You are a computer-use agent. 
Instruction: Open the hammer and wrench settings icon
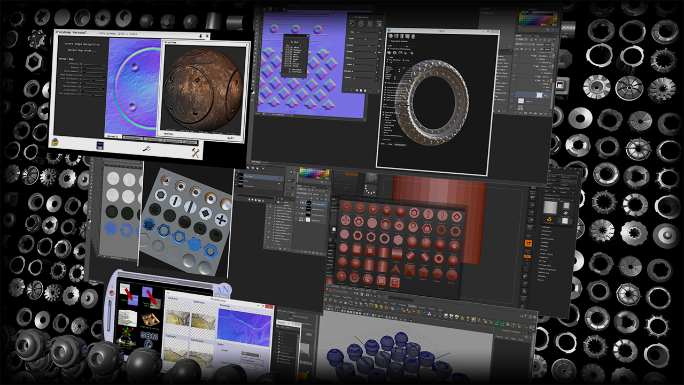click(x=196, y=153)
